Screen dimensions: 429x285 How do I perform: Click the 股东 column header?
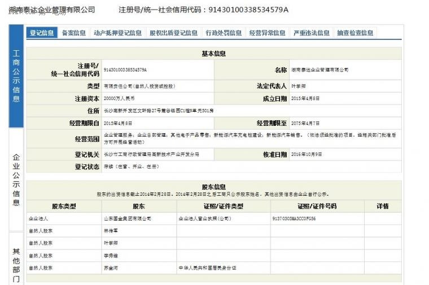[139, 206]
